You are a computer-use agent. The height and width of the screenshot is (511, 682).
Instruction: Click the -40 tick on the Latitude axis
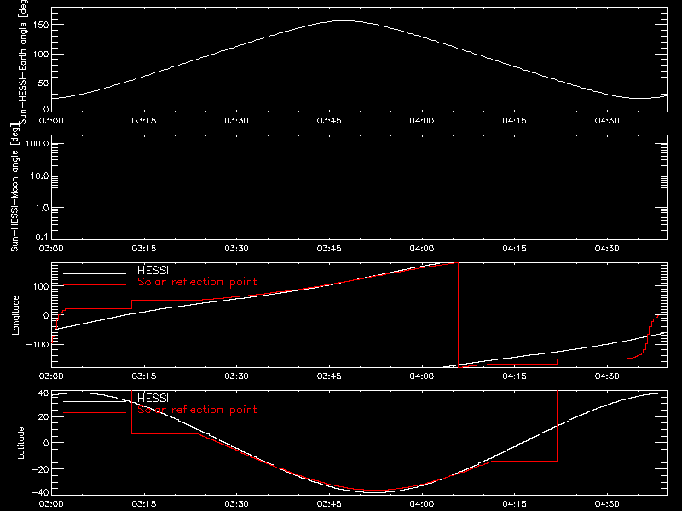pos(40,492)
